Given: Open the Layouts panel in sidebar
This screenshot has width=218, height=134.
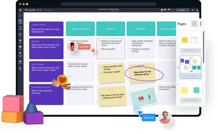Looking at the screenshot, I should [20, 14].
